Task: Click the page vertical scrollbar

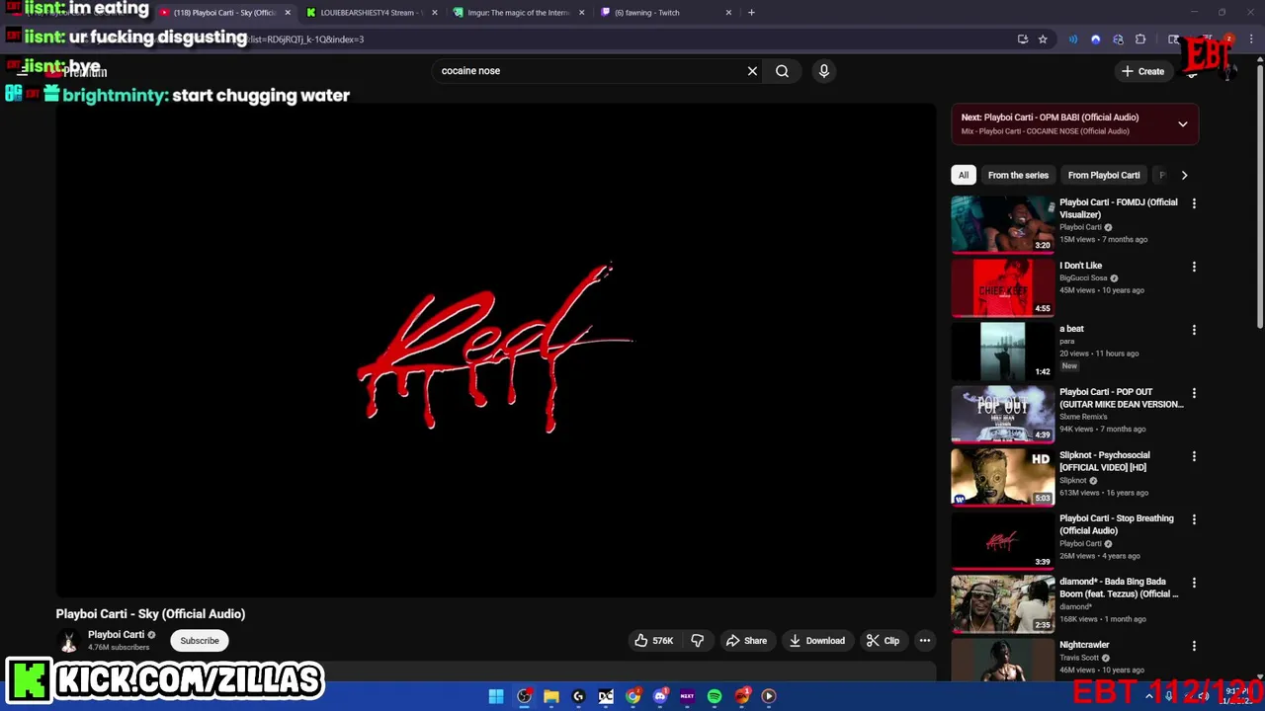Action: 1259,197
